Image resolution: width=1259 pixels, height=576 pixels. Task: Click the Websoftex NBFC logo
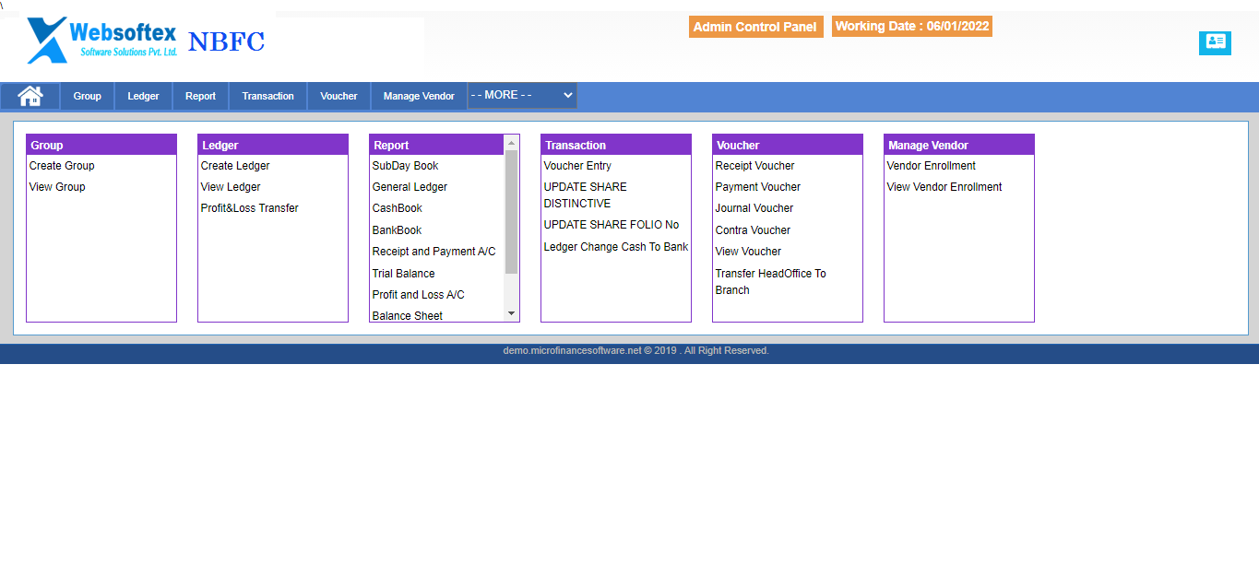pos(148,41)
